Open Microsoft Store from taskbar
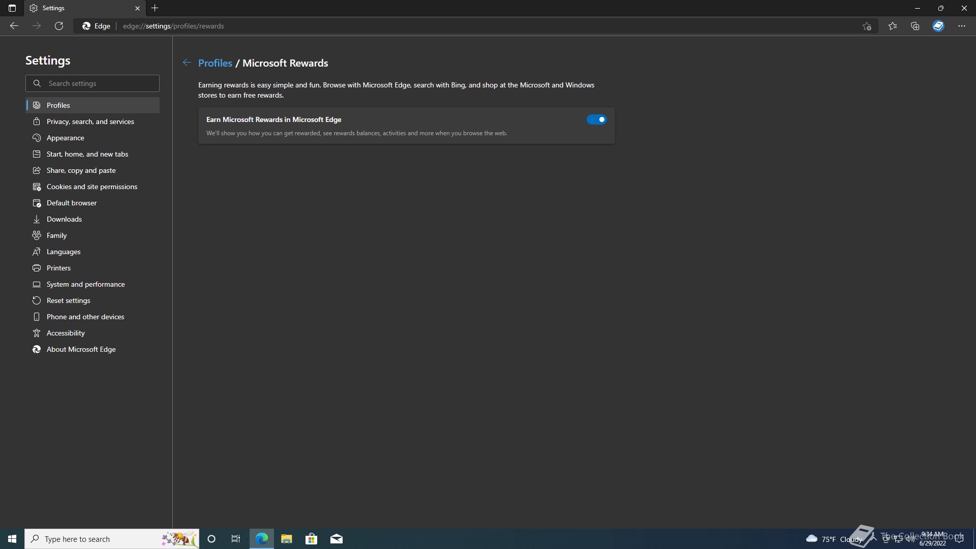This screenshot has width=976, height=549. (311, 539)
